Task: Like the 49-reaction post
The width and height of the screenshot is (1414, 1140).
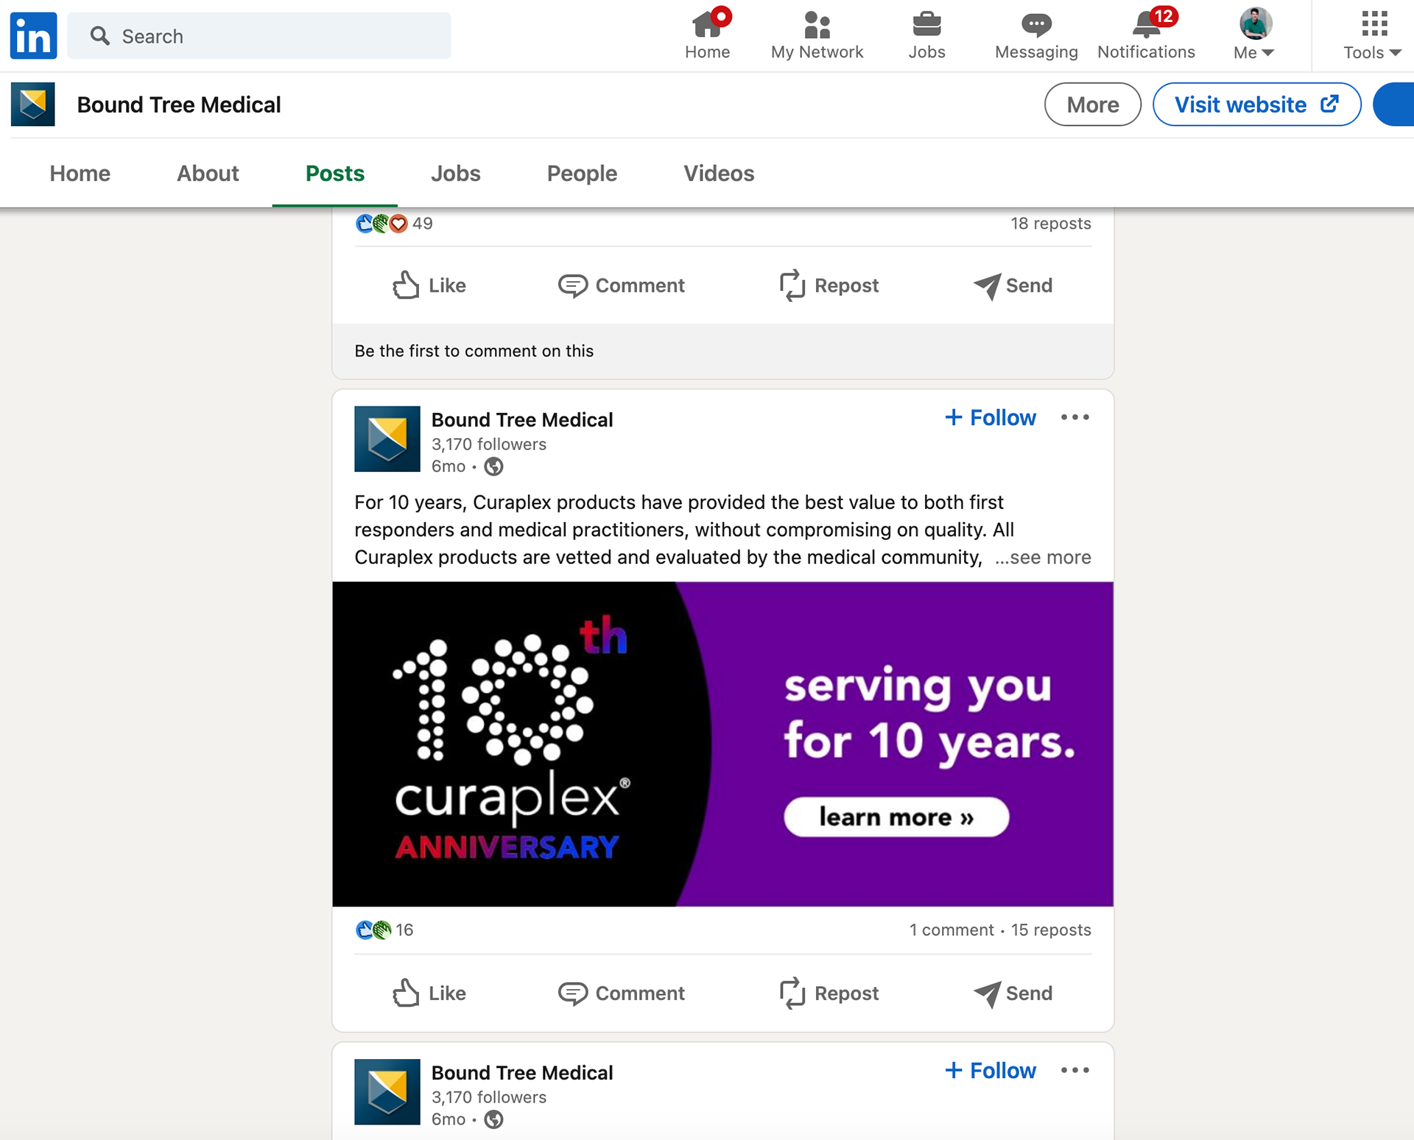Action: (x=429, y=286)
